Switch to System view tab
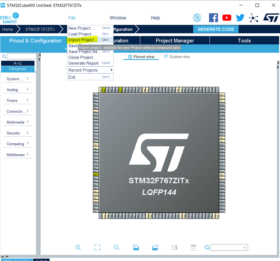Viewport: 280px width, 261px height. 177,57
